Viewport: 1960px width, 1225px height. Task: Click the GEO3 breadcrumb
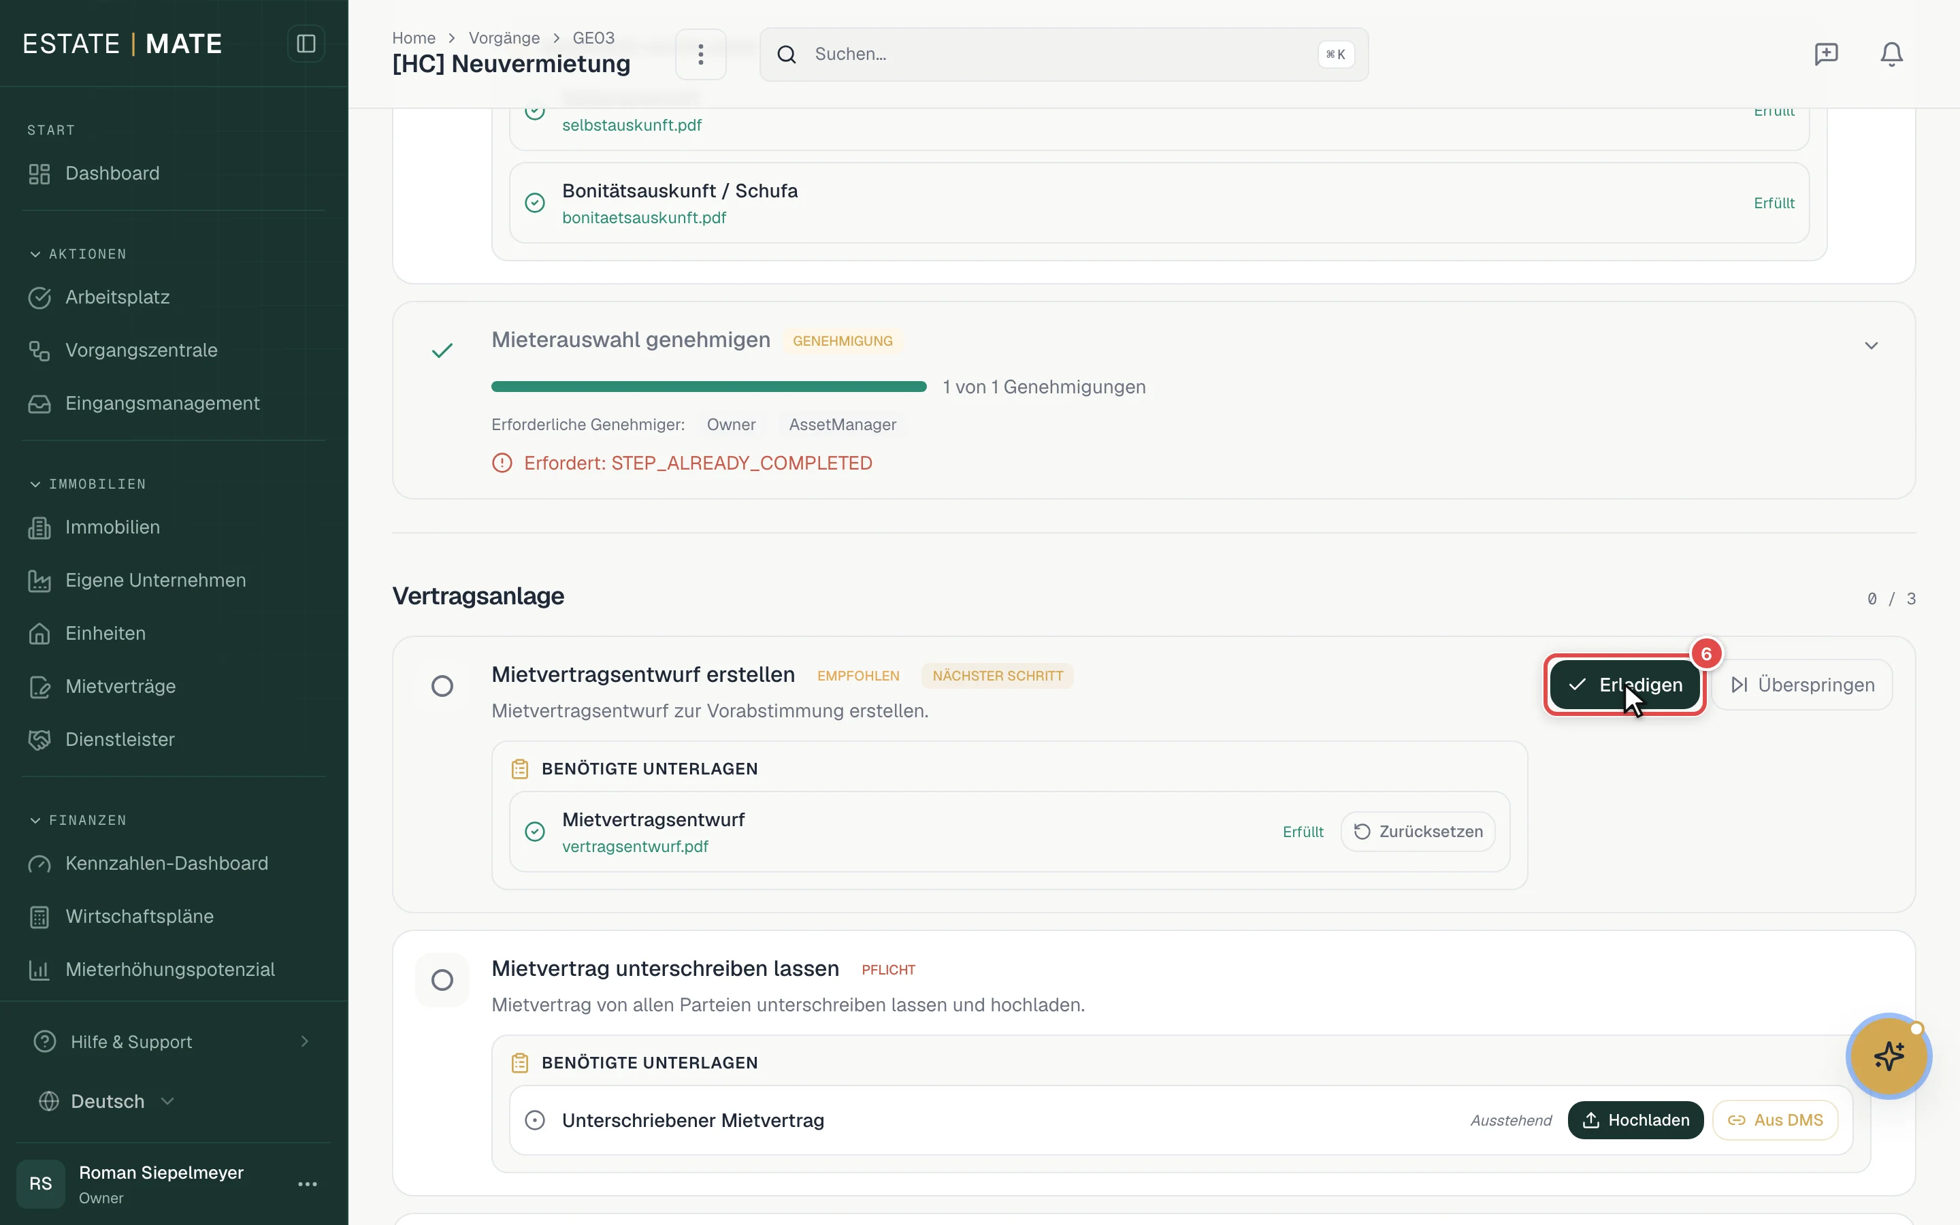[593, 38]
